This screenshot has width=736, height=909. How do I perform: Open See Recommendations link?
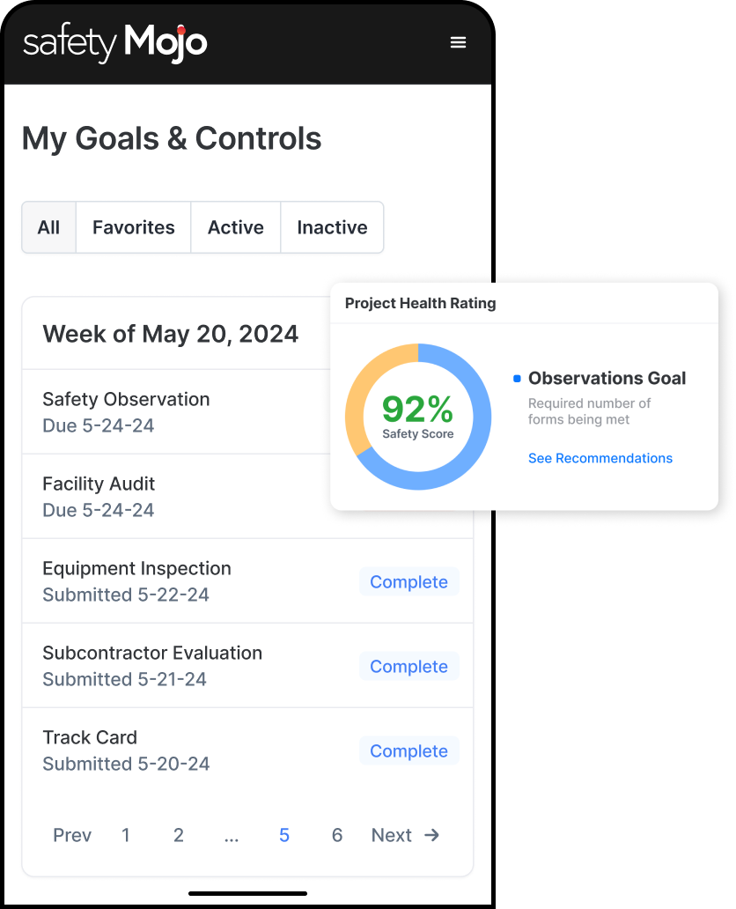[x=600, y=458]
